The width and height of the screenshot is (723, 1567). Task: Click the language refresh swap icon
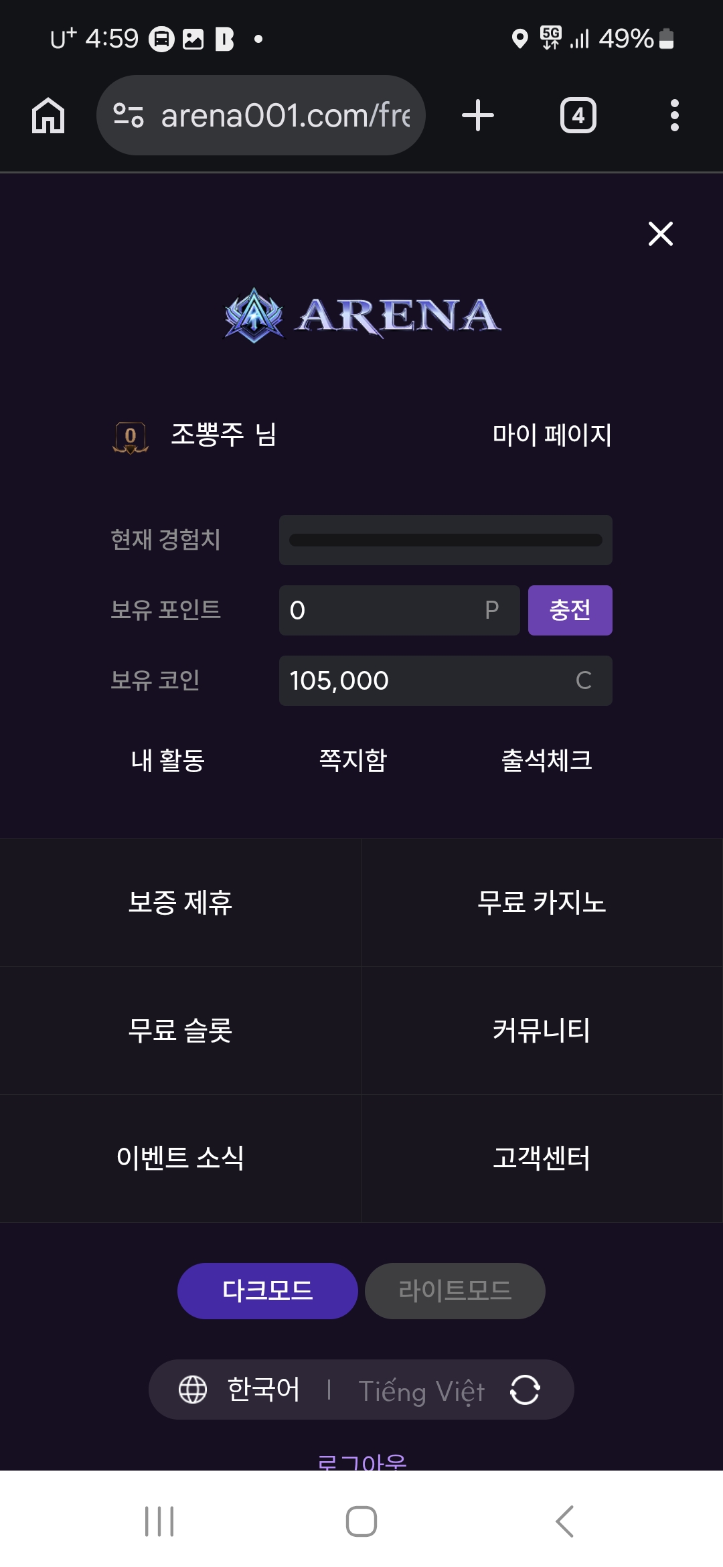click(525, 1390)
